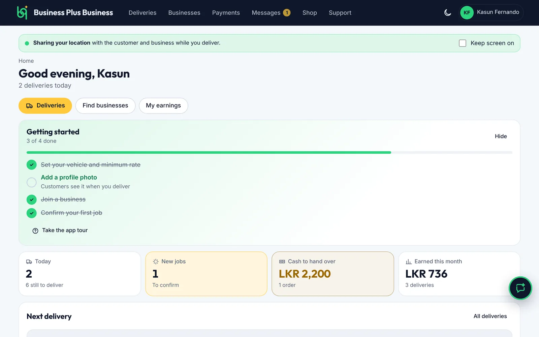
Task: Click the KF avatar circle
Action: pos(467,12)
